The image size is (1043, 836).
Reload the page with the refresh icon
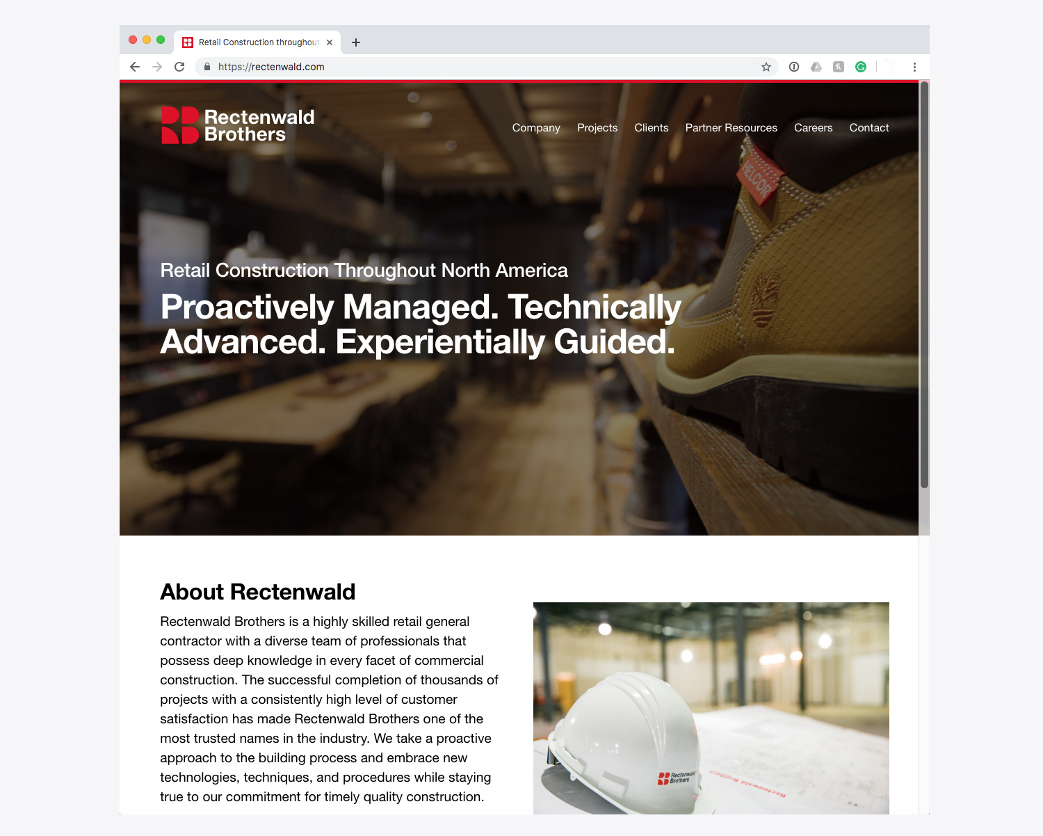[x=179, y=67]
